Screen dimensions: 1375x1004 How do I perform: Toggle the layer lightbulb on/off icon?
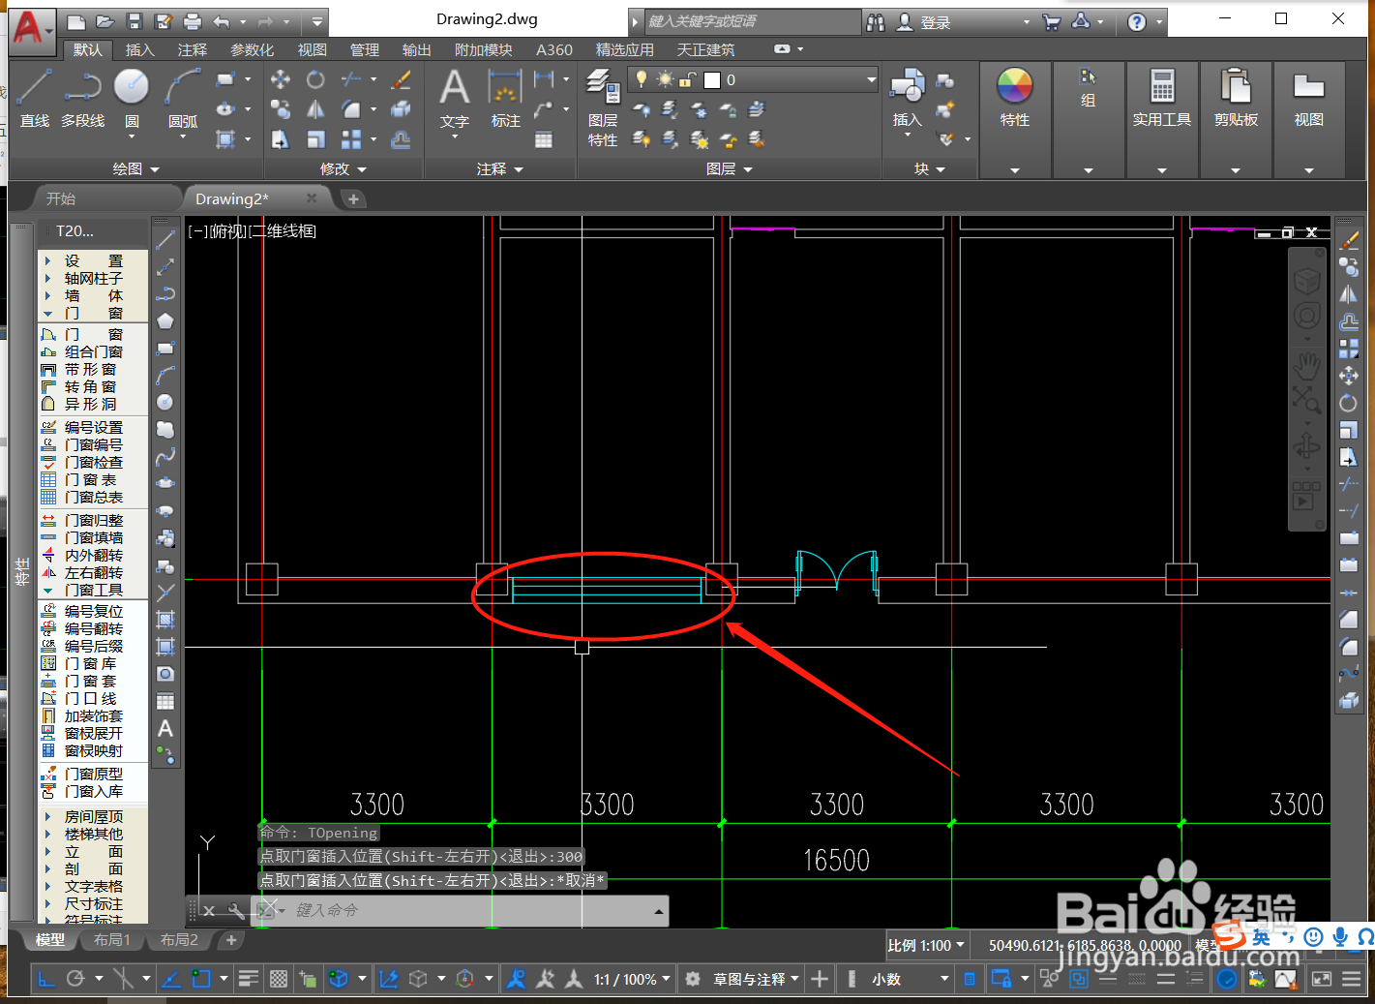pyautogui.click(x=641, y=79)
